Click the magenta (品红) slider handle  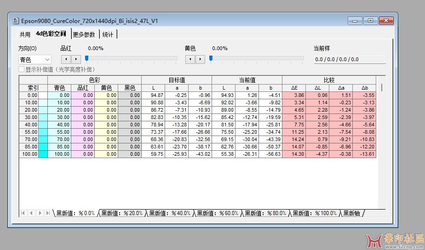tap(87, 58)
